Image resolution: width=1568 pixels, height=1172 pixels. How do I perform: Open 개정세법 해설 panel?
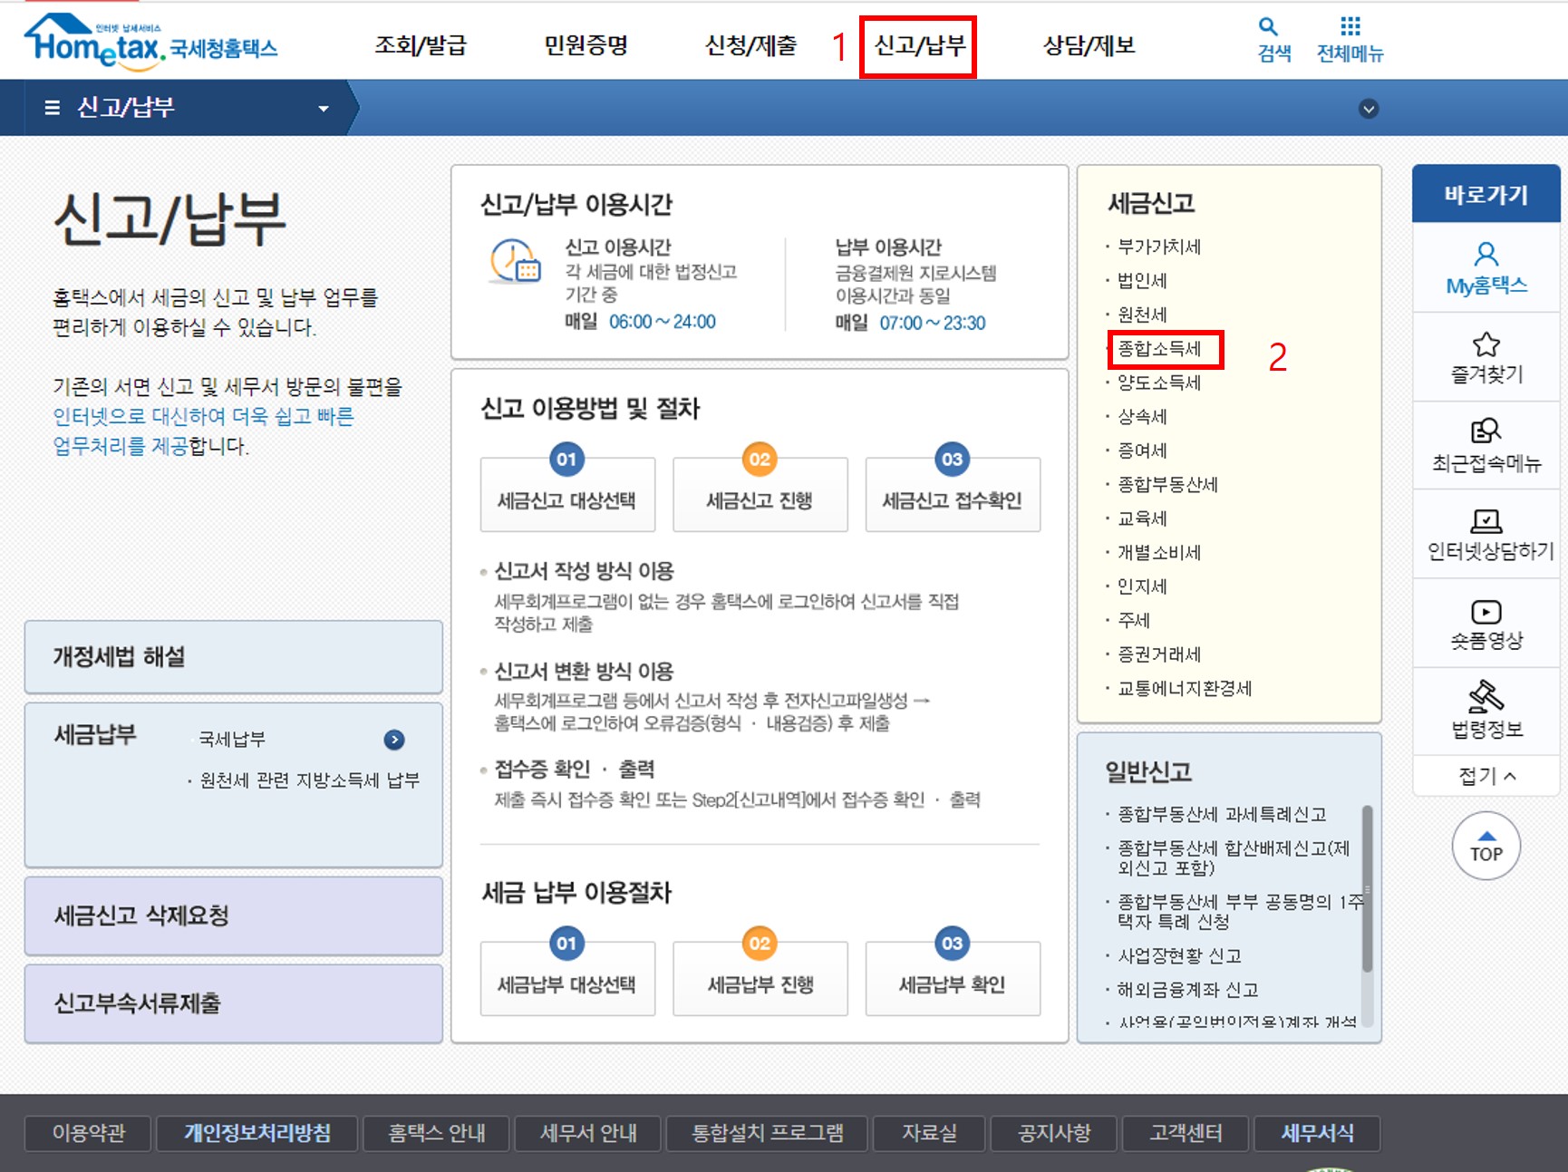234,657
